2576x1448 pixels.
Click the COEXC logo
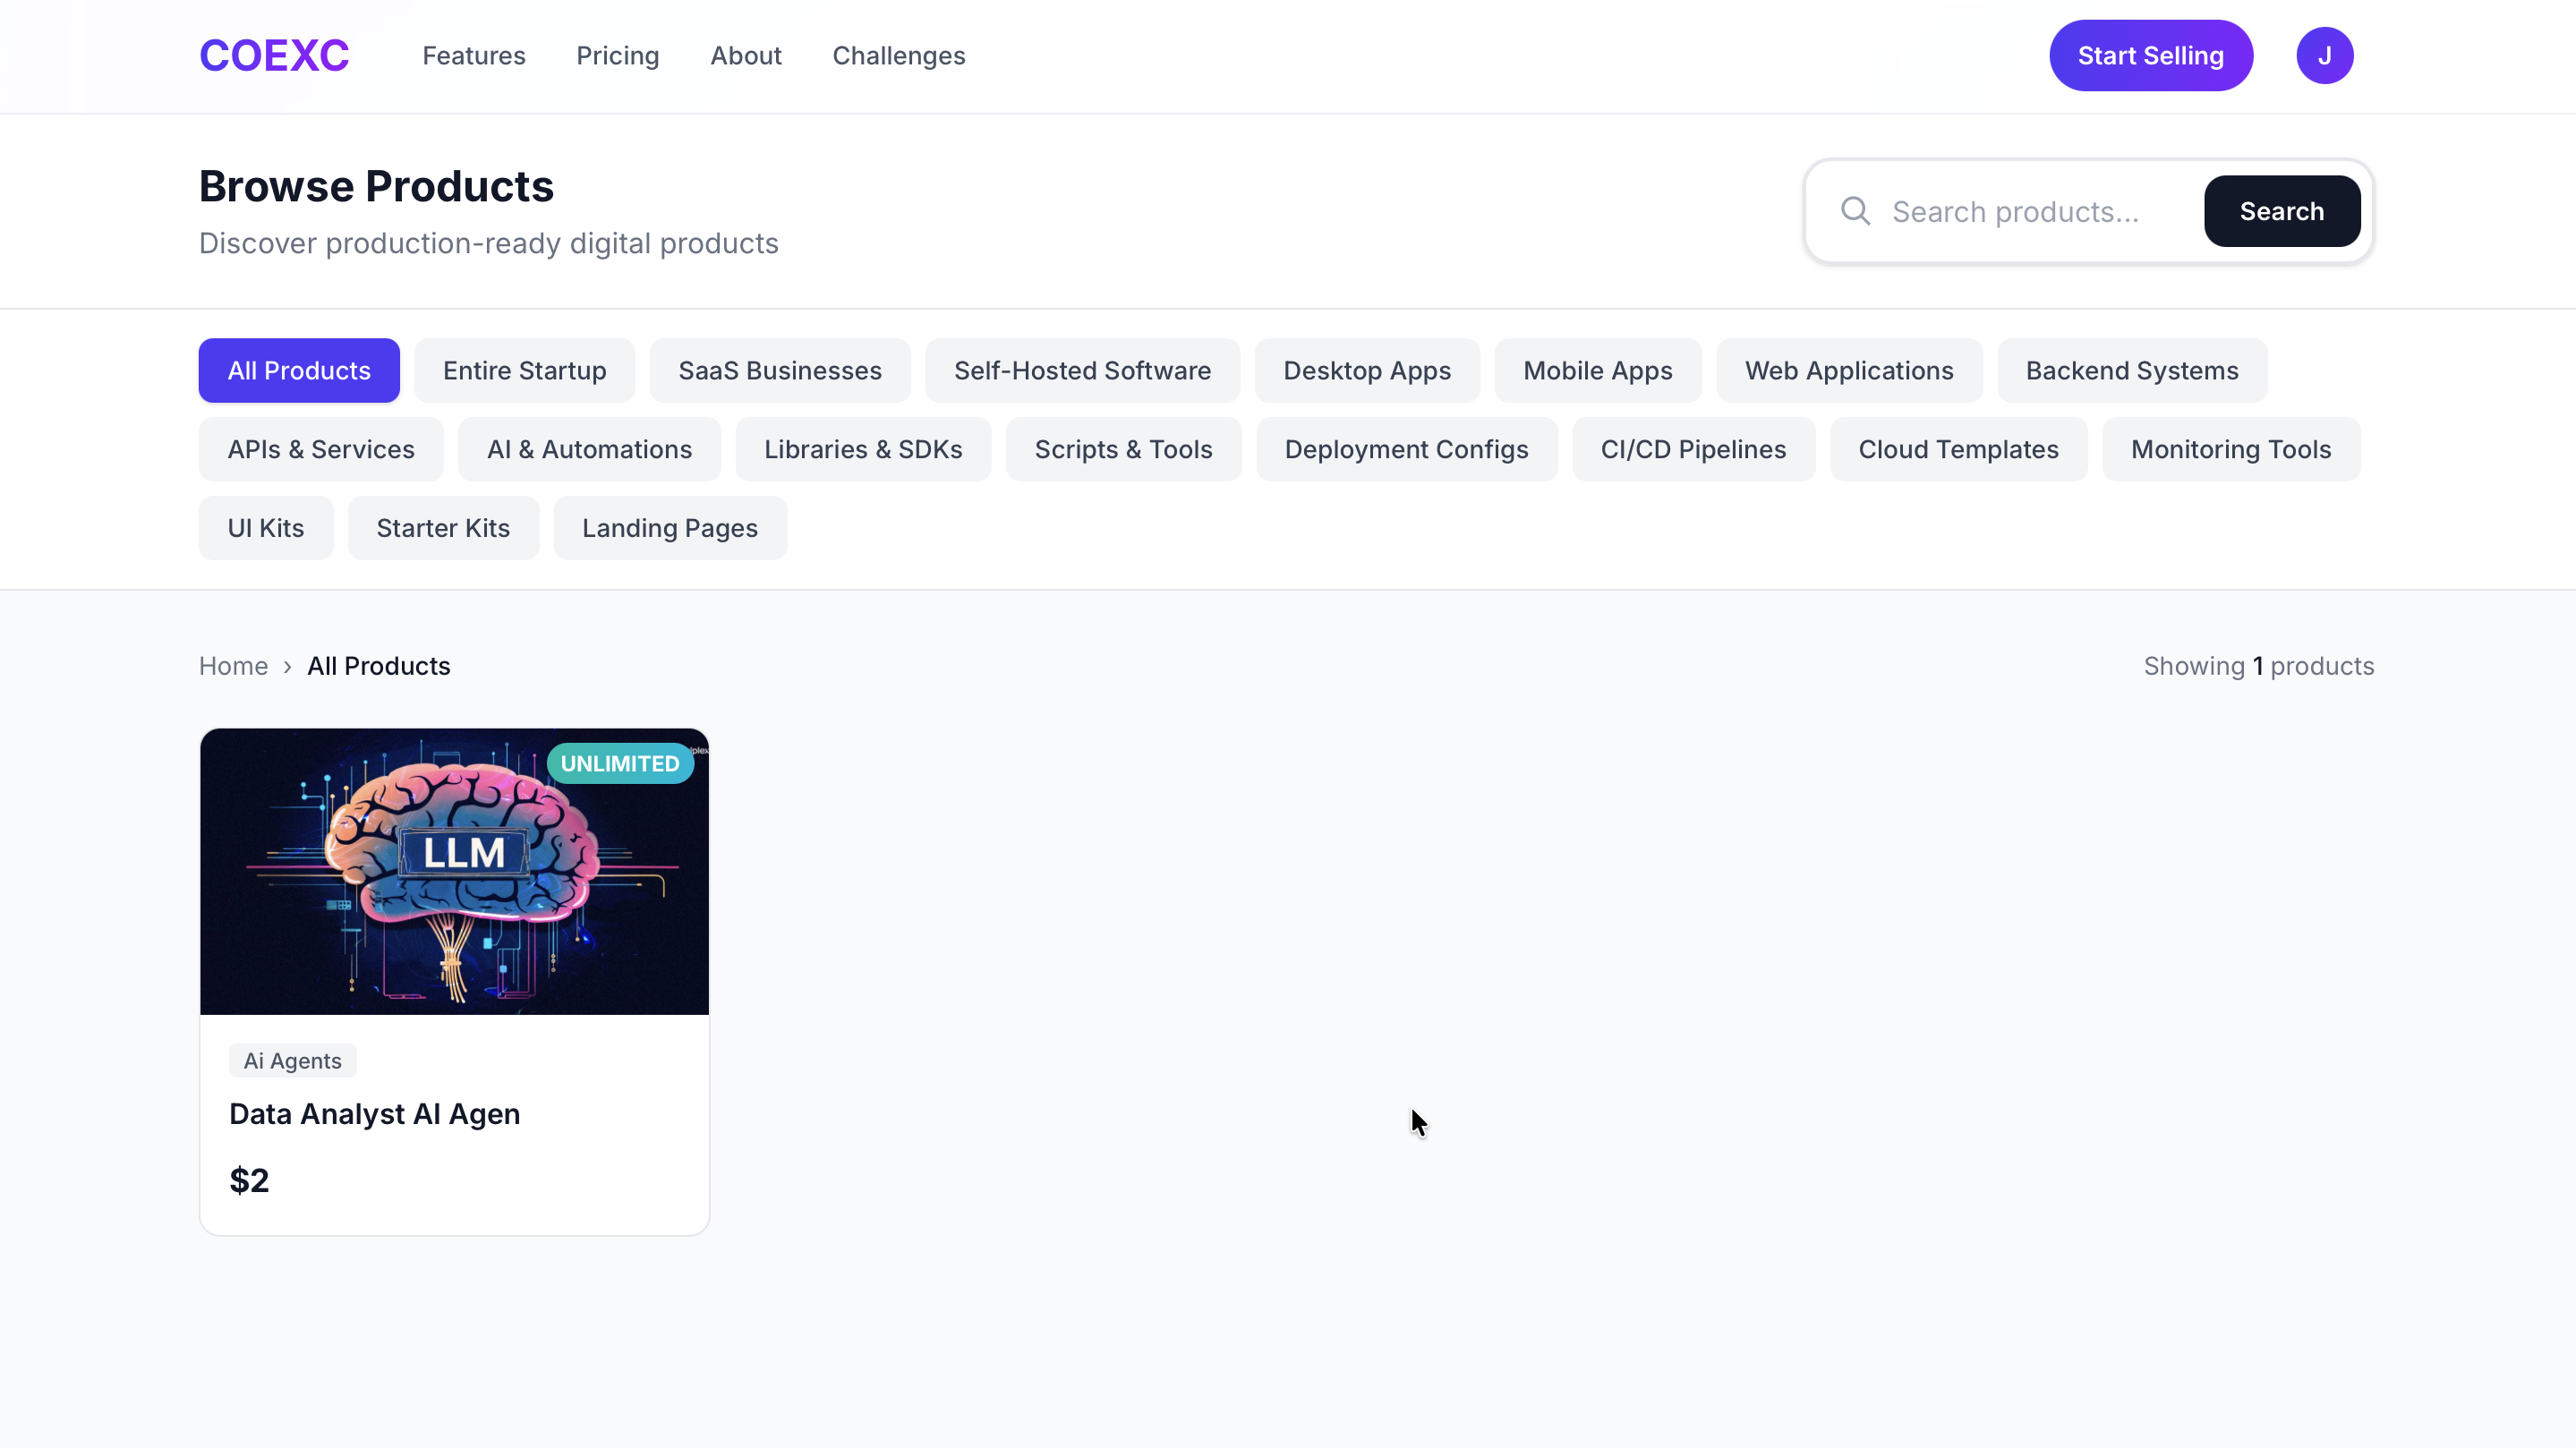(274, 56)
